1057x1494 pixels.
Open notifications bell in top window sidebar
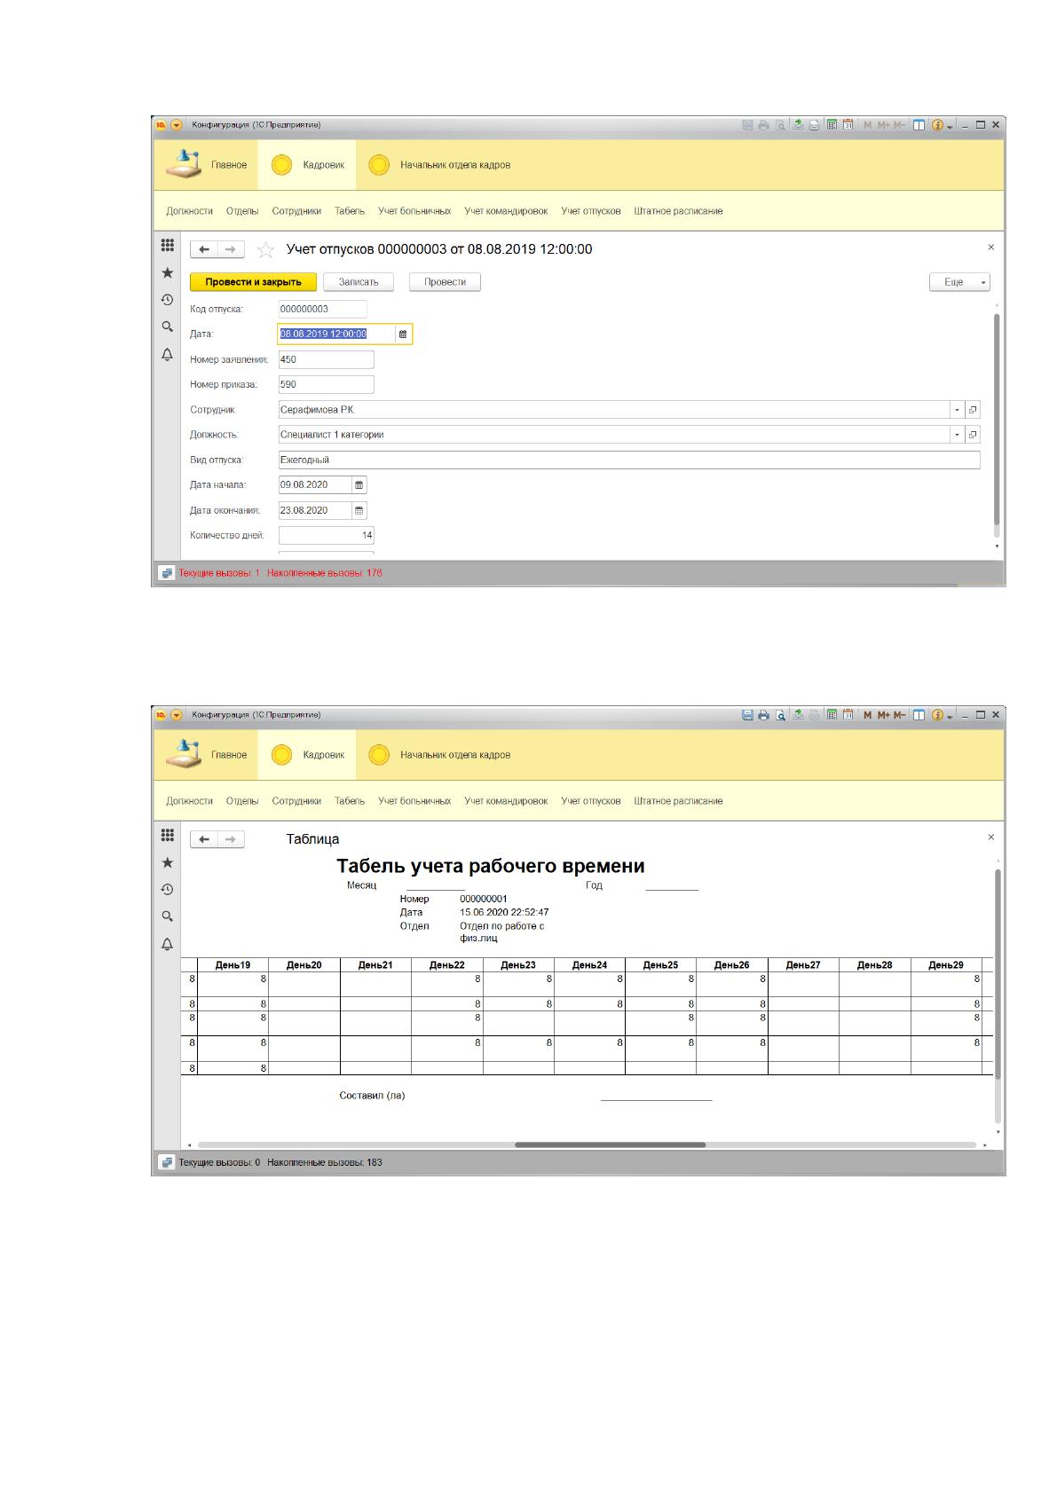coord(167,354)
